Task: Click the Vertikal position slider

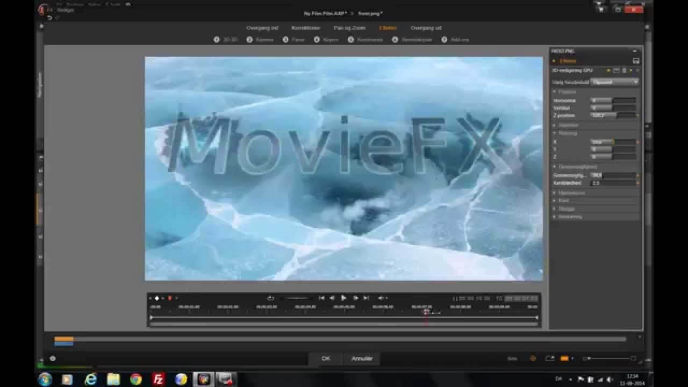Action: (613, 108)
